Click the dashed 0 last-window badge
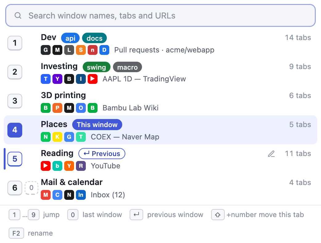The height and width of the screenshot is (243, 321). pos(31,188)
